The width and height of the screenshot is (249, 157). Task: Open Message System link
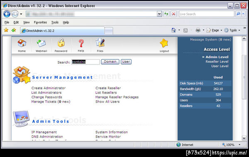pyautogui.click(x=210, y=40)
